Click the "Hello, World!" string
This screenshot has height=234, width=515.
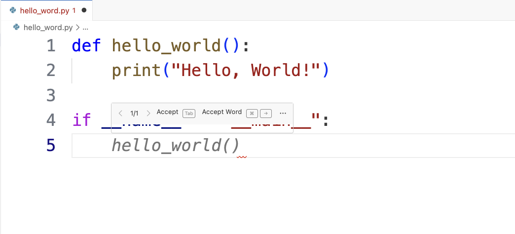pos(246,71)
